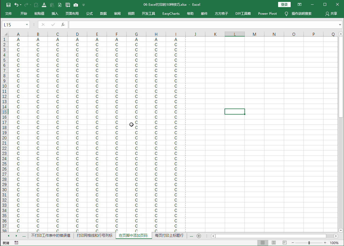Image resolution: width=344 pixels, height=246 pixels.
Task: Expand the formula bar chevron
Action: click(340, 25)
